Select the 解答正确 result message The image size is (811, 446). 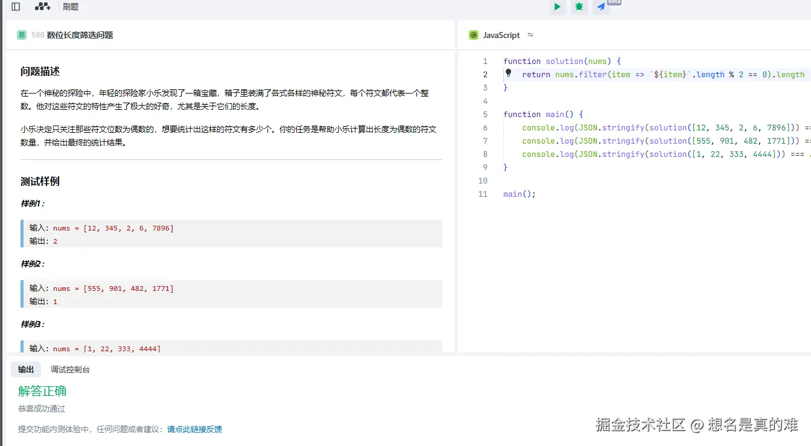[x=42, y=390]
